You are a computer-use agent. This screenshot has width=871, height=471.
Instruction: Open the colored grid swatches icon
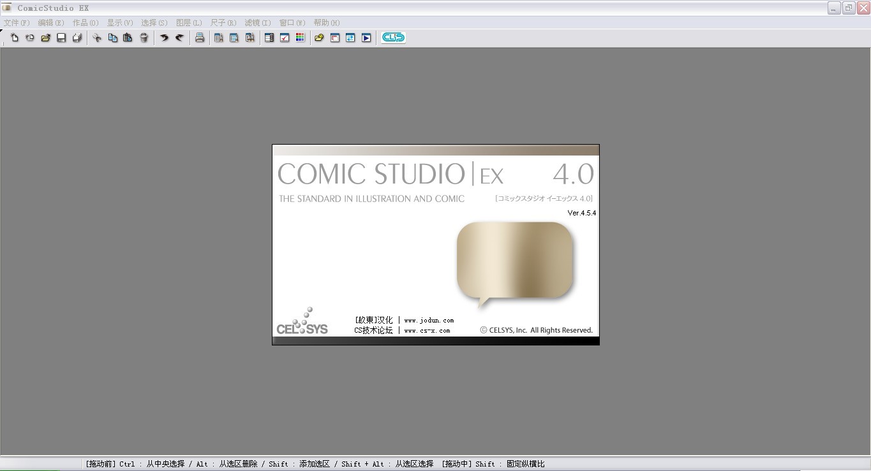point(301,38)
